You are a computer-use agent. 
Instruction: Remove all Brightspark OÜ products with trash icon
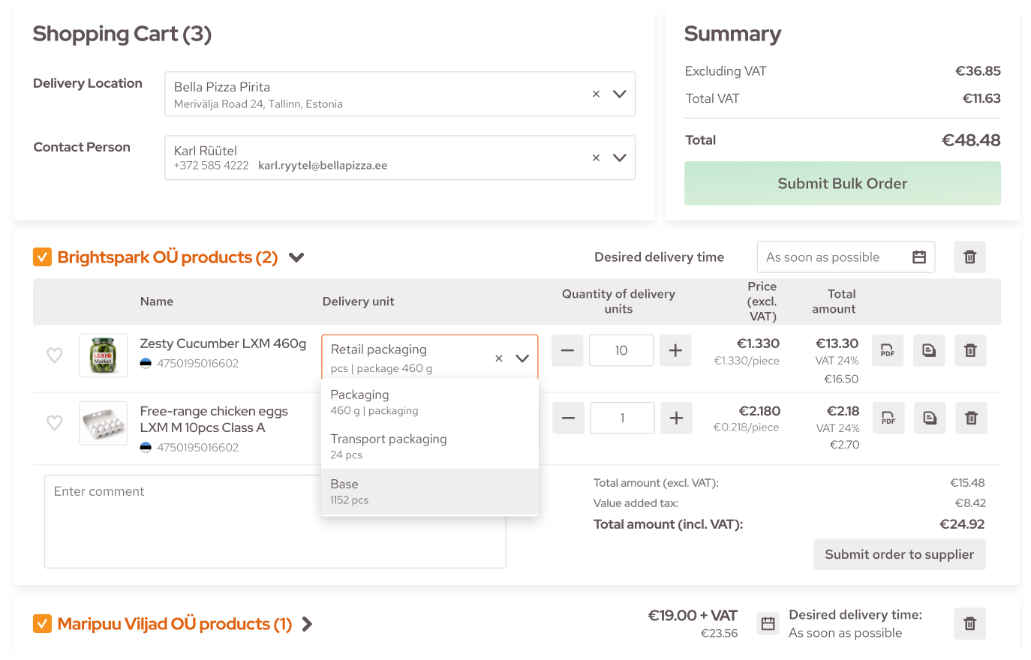click(969, 257)
